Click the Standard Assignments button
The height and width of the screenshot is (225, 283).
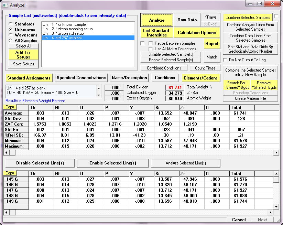pos(29,78)
